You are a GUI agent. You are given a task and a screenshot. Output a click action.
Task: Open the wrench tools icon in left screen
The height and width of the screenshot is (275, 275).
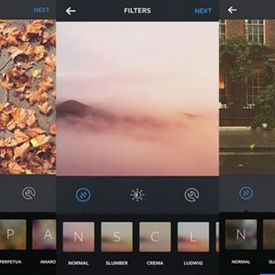tap(29, 193)
